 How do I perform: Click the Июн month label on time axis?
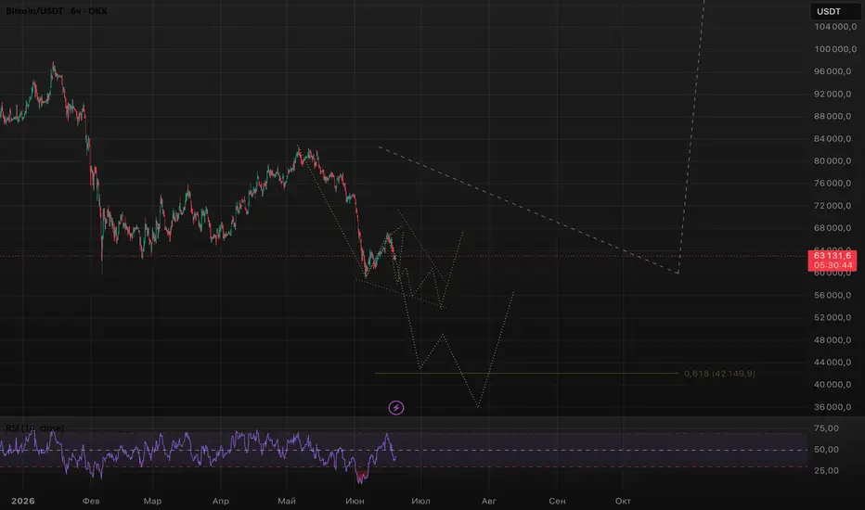(355, 501)
